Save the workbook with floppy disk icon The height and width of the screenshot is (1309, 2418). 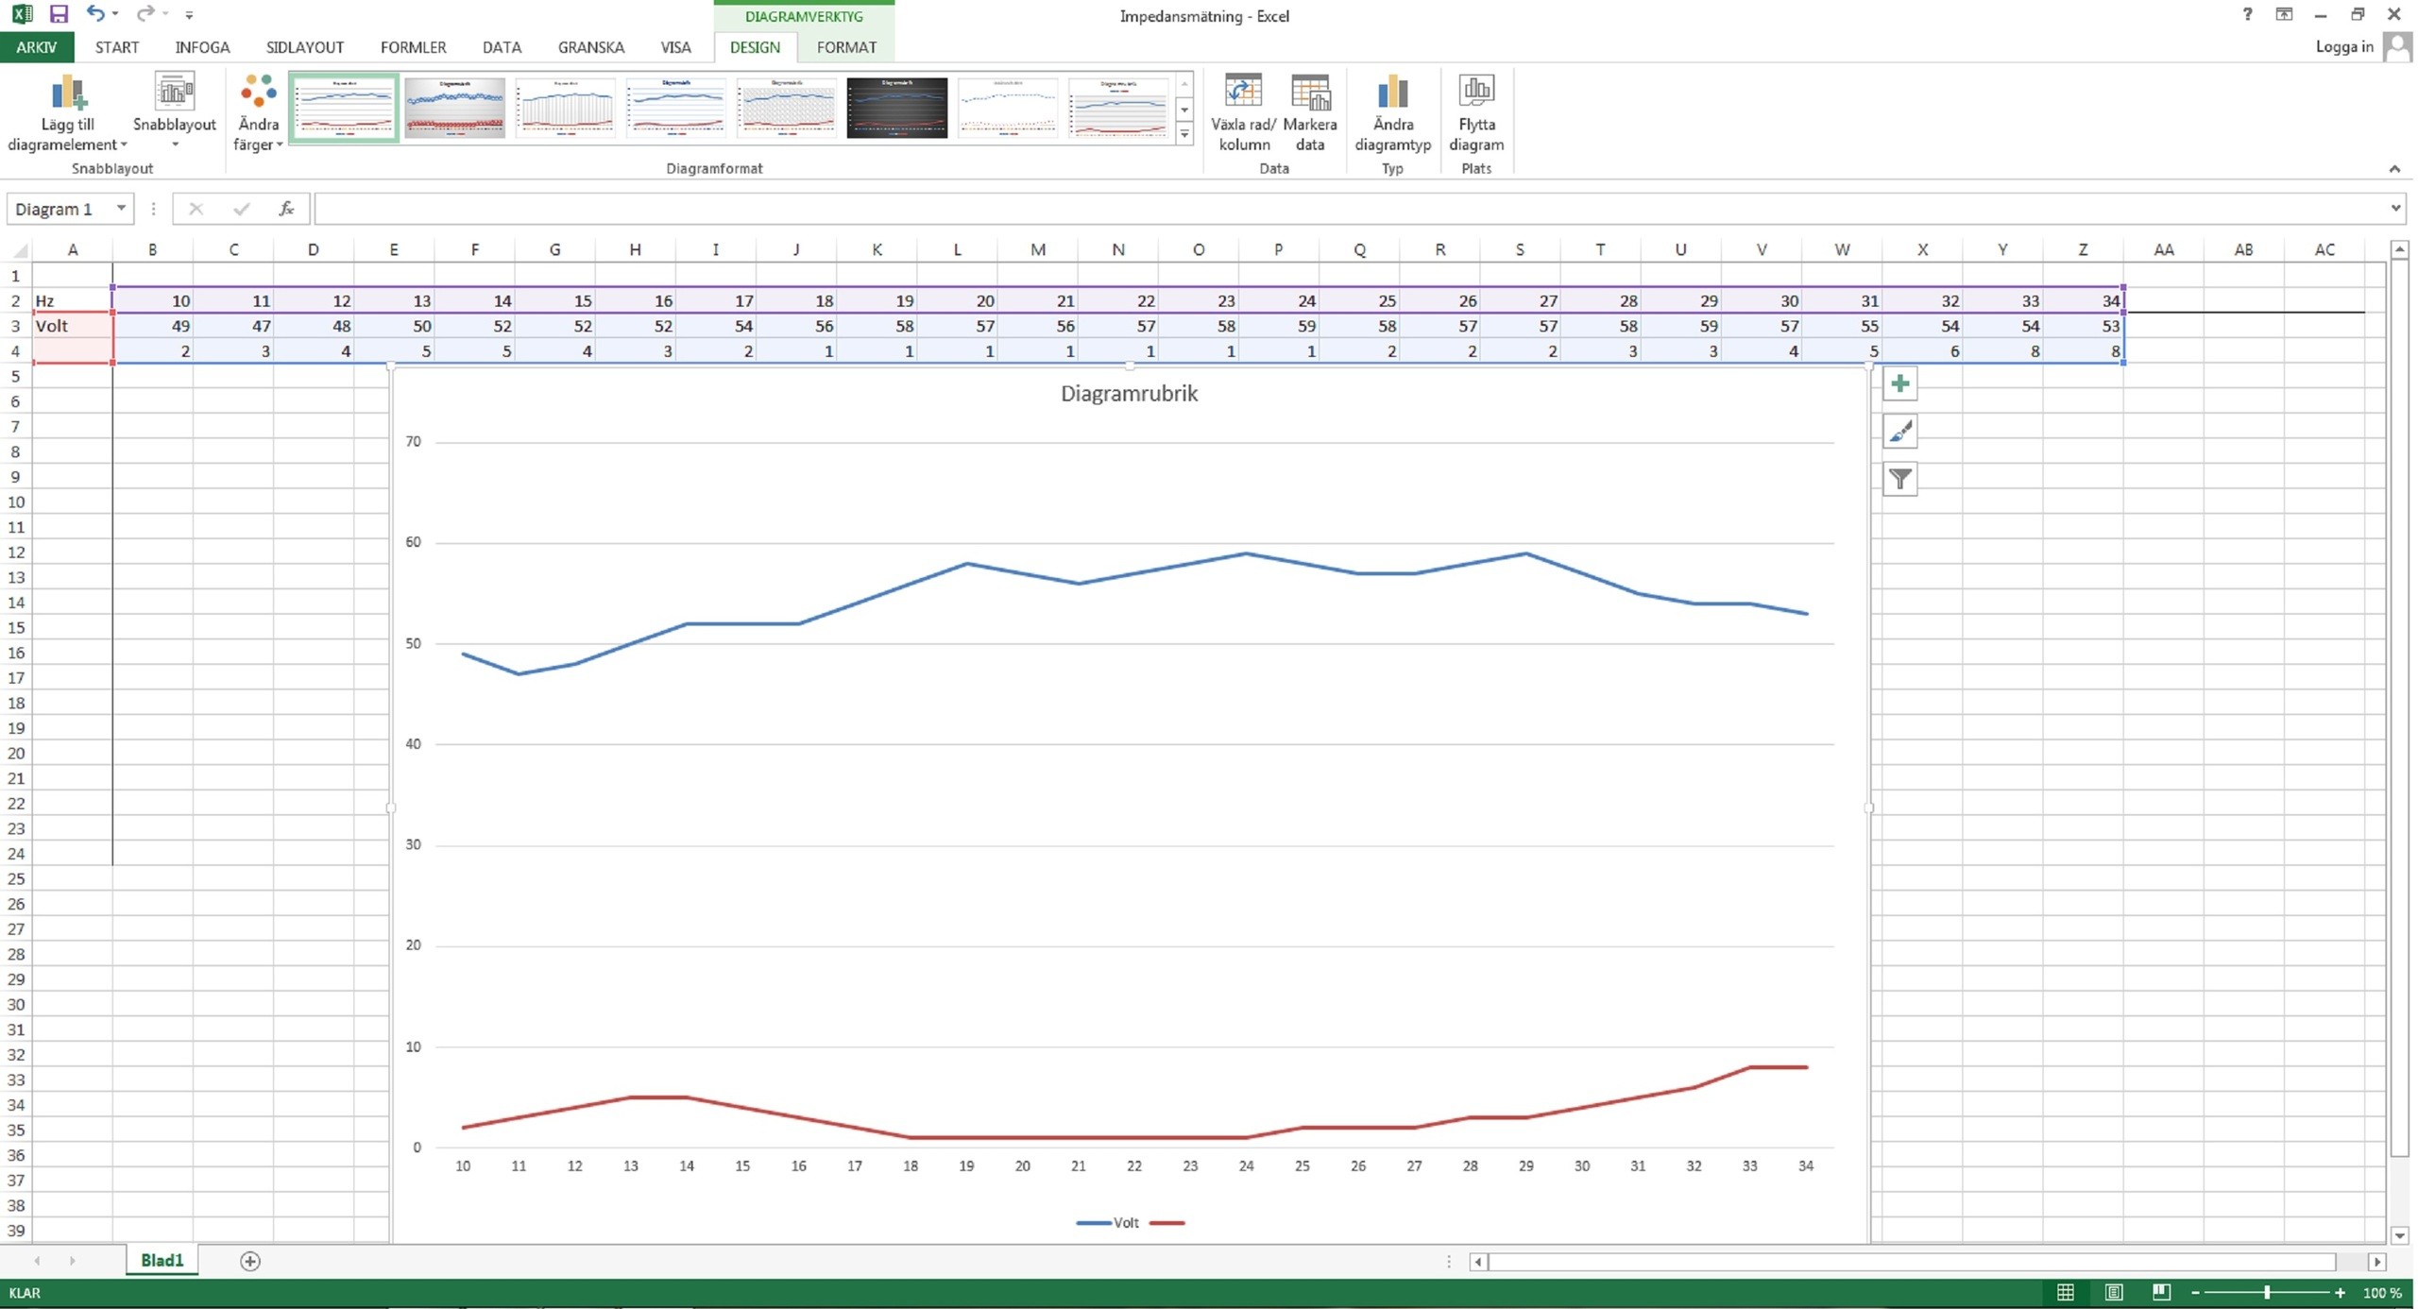click(59, 14)
